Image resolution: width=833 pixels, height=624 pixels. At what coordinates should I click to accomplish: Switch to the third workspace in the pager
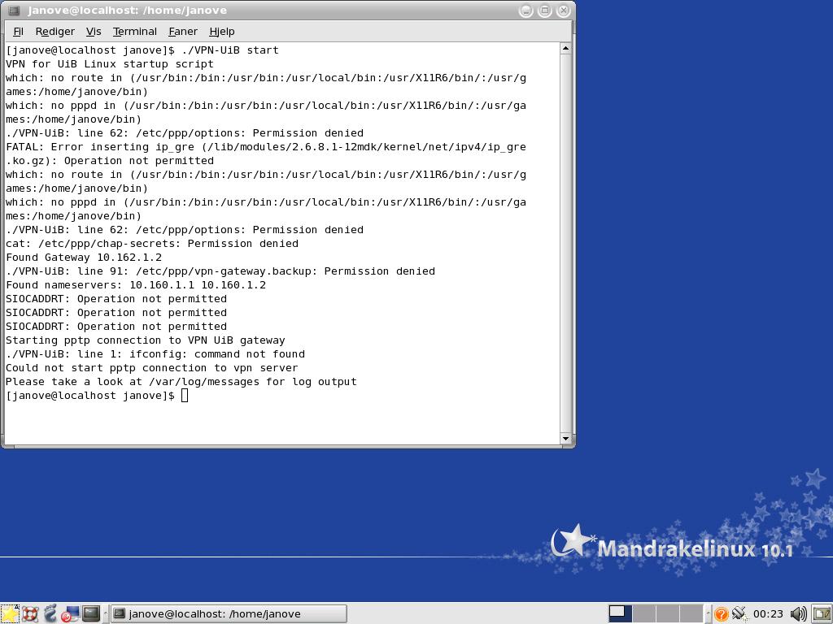[667, 614]
